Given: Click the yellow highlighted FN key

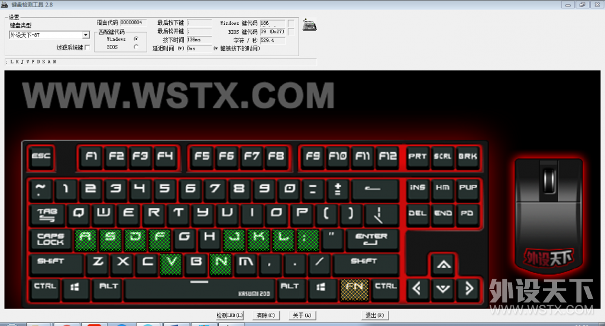Looking at the screenshot, I should [x=355, y=290].
